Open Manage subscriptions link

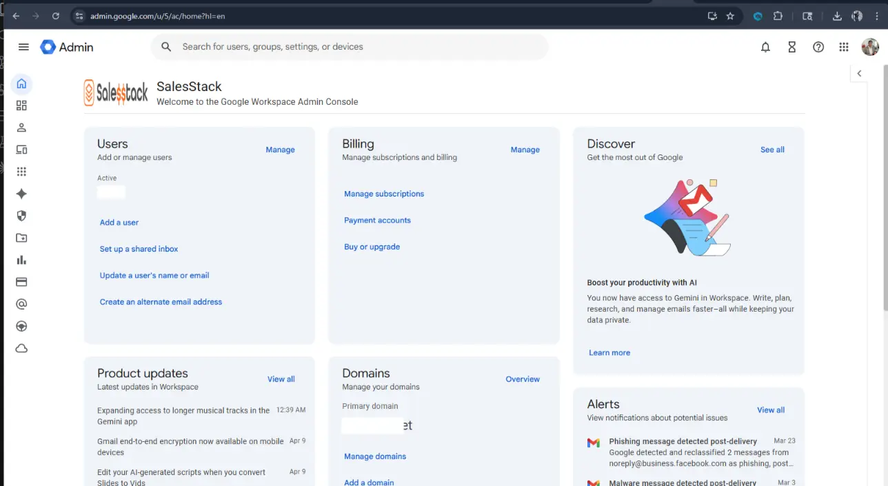pos(384,194)
